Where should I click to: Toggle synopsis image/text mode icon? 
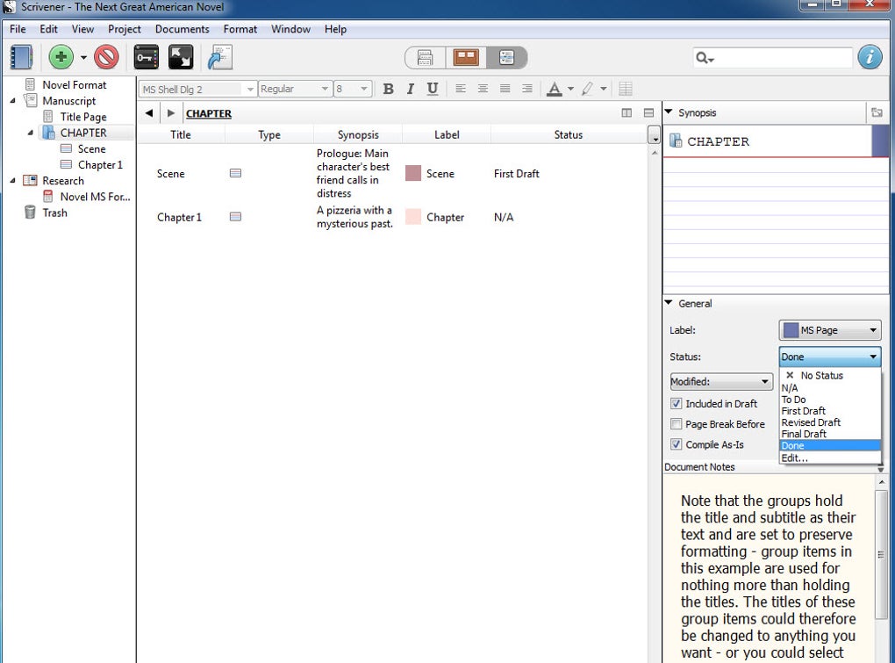click(877, 112)
